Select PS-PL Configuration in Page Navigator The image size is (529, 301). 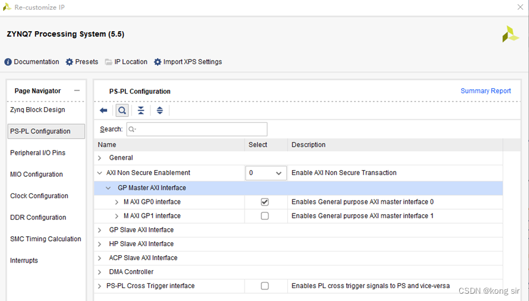pos(46,132)
